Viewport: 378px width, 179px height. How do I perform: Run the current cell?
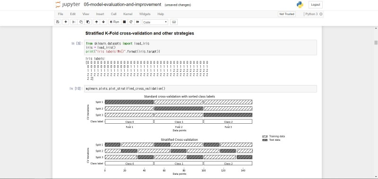point(114,22)
